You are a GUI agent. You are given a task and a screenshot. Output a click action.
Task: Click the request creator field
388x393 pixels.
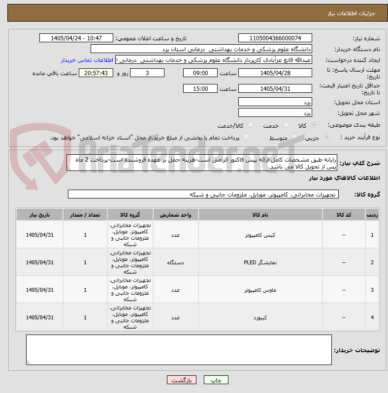(214, 60)
